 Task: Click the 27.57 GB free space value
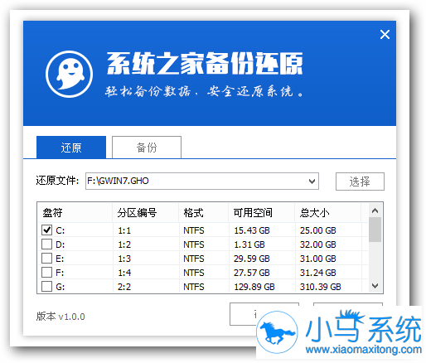pyautogui.click(x=252, y=273)
